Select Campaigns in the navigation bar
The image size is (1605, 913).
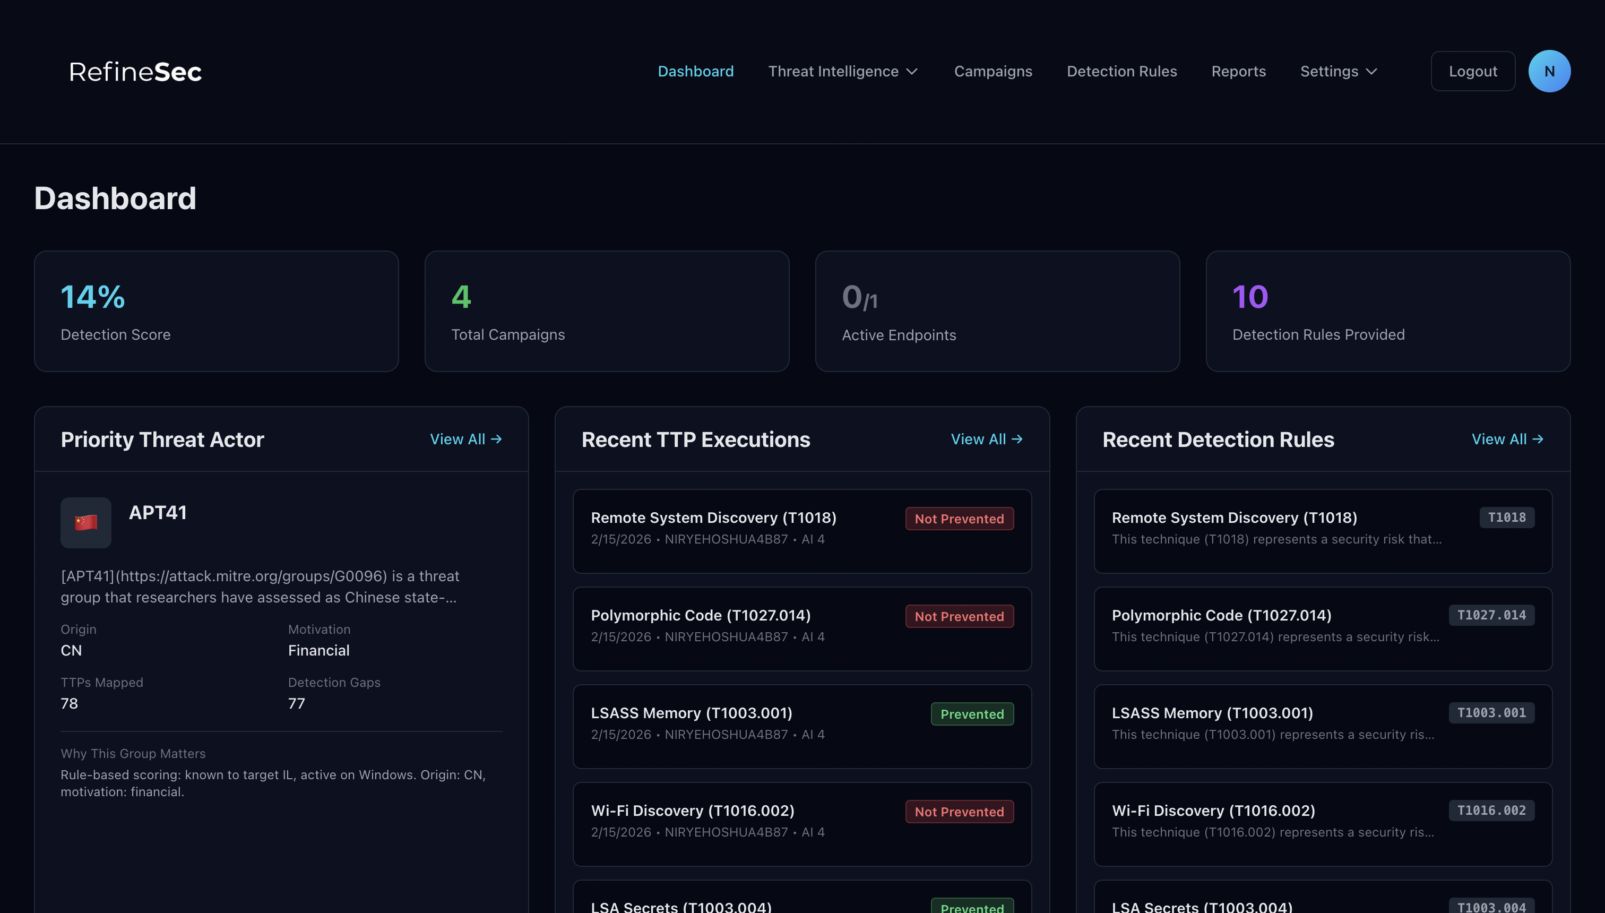tap(993, 71)
